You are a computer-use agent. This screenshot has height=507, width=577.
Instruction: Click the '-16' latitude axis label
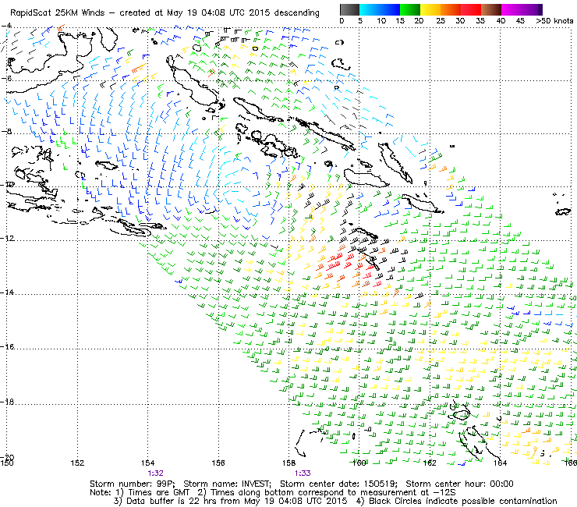[8, 347]
